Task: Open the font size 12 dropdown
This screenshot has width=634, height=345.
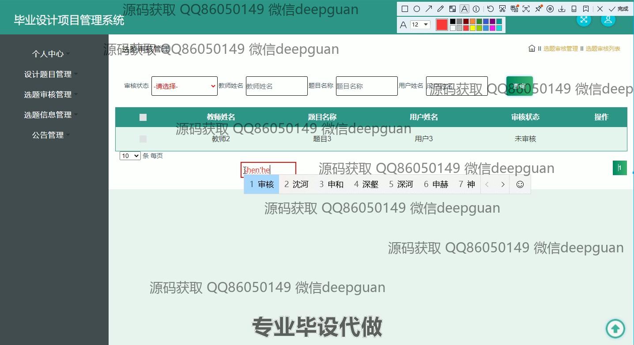Action: pyautogui.click(x=420, y=25)
